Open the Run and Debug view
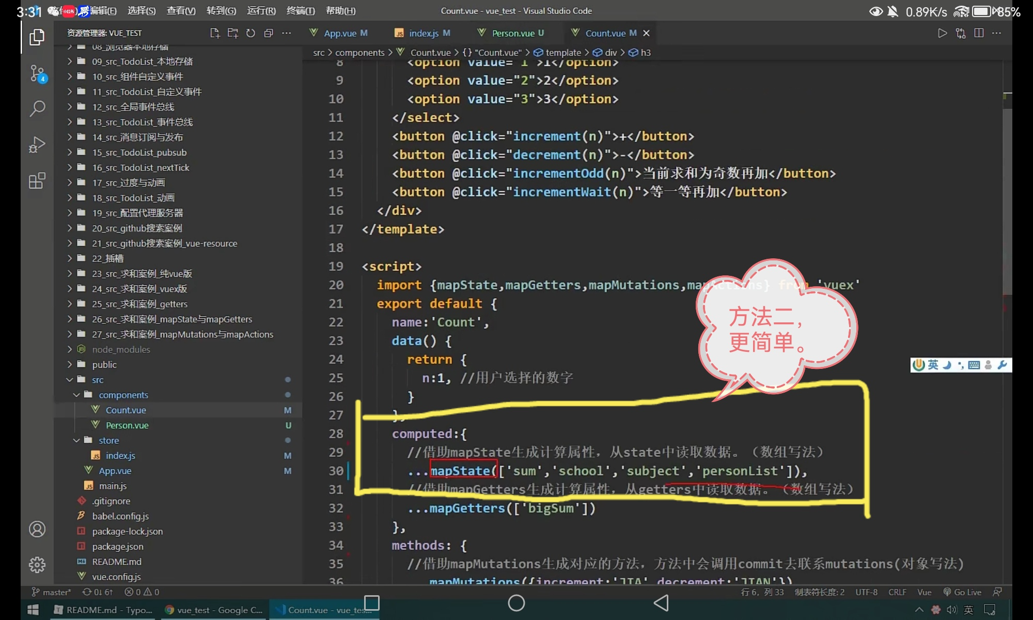1033x620 pixels. coord(37,145)
